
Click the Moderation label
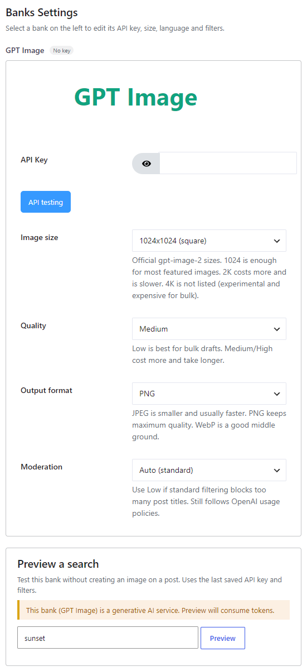pos(41,467)
